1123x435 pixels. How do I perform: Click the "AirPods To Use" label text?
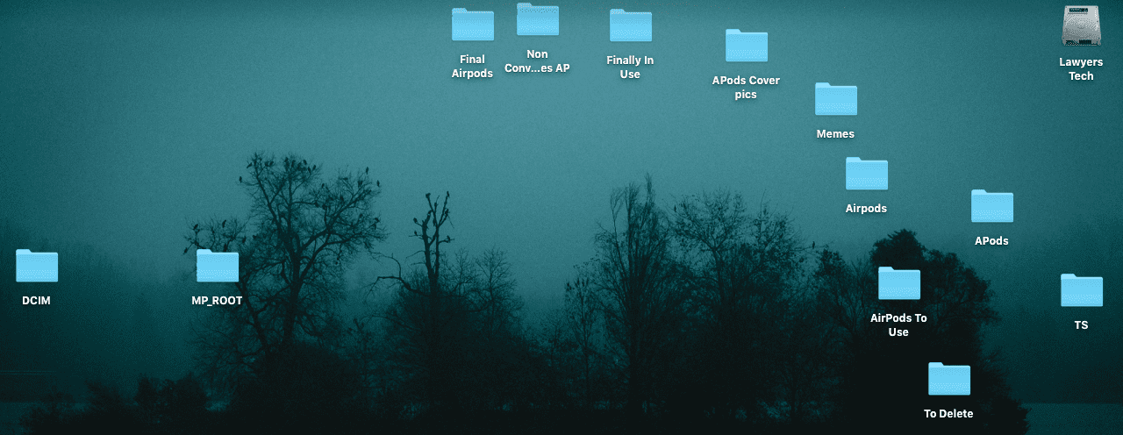coord(898,325)
